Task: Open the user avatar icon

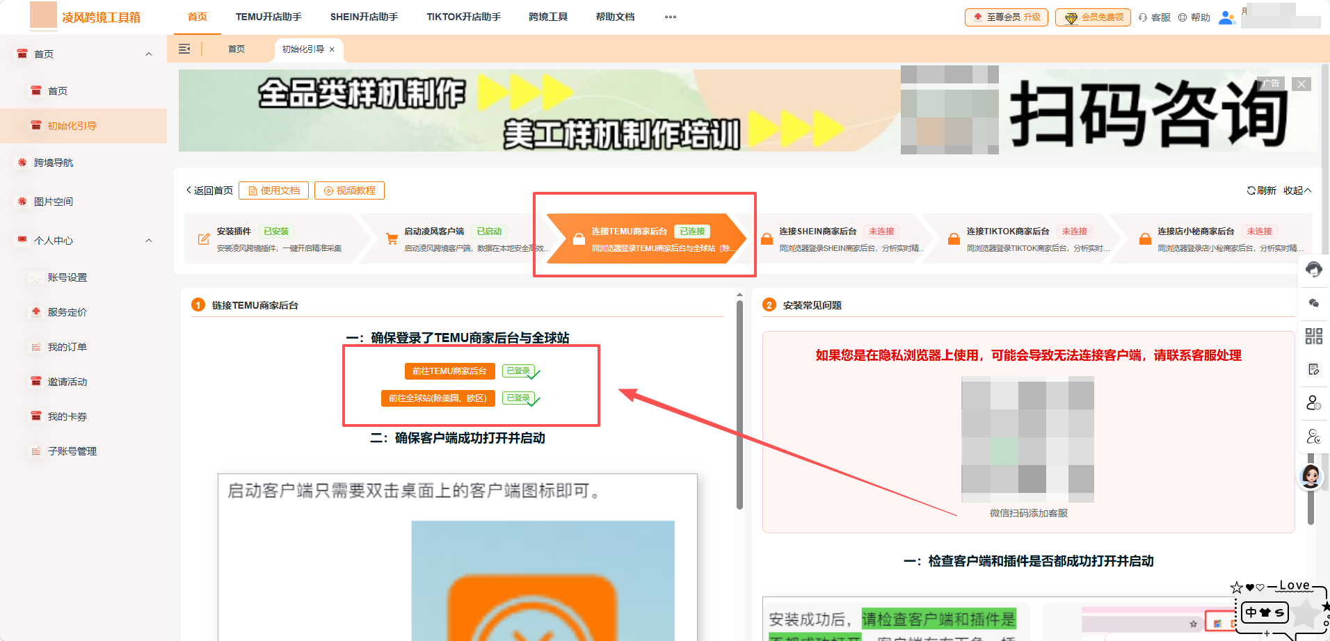Action: [x=1227, y=17]
